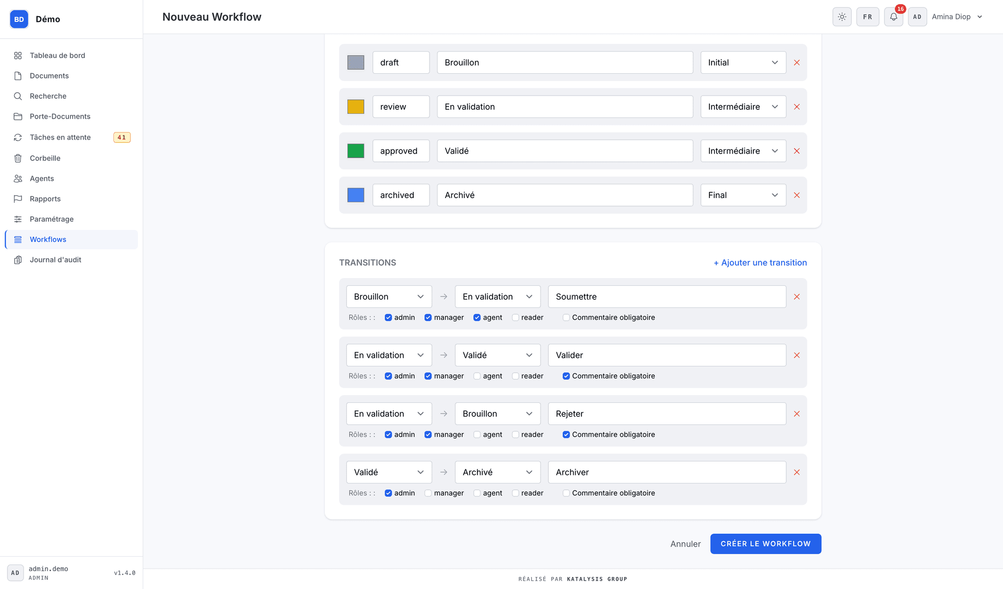The height and width of the screenshot is (589, 1003).
Task: Click the Tableau de bord grid icon
Action: 18,55
